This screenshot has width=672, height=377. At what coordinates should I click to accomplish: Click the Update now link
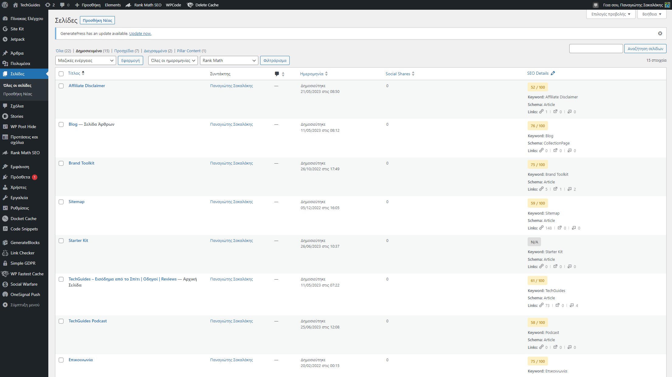[x=140, y=33]
